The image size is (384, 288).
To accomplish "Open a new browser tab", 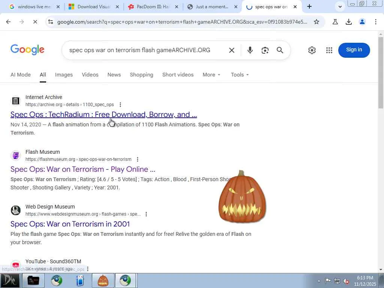I will [x=309, y=7].
